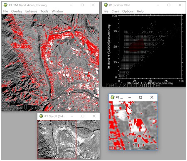
Task: Click red-outlined region in Scroll window image
Action: tap(57, 139)
